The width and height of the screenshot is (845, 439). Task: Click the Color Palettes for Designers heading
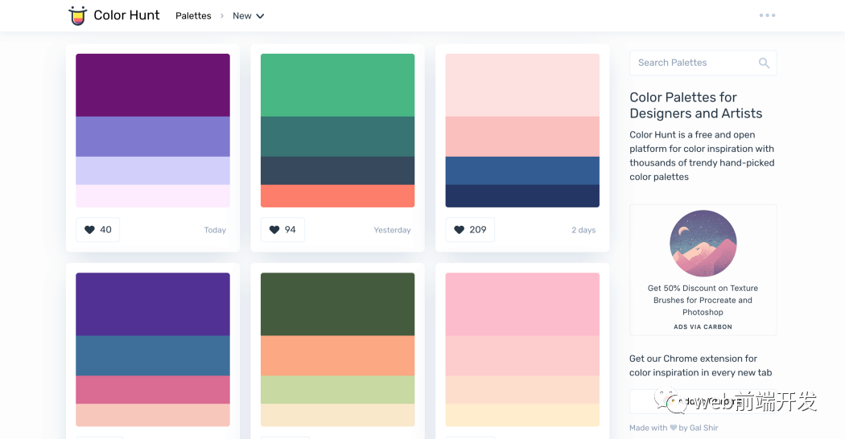[696, 105]
